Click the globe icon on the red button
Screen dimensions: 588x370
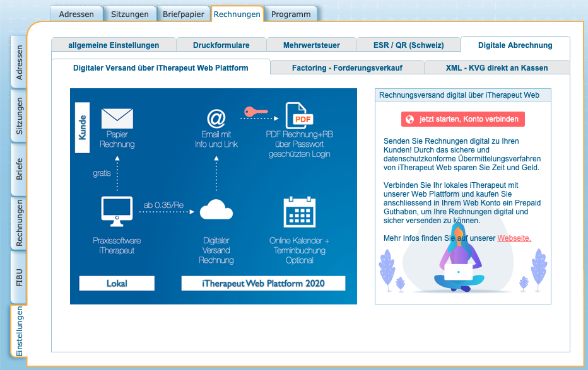[x=410, y=119]
